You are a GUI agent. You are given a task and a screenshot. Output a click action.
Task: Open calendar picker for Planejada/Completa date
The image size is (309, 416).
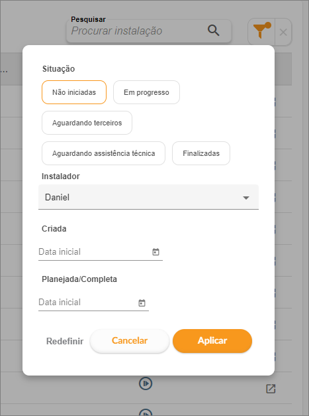[x=142, y=303]
